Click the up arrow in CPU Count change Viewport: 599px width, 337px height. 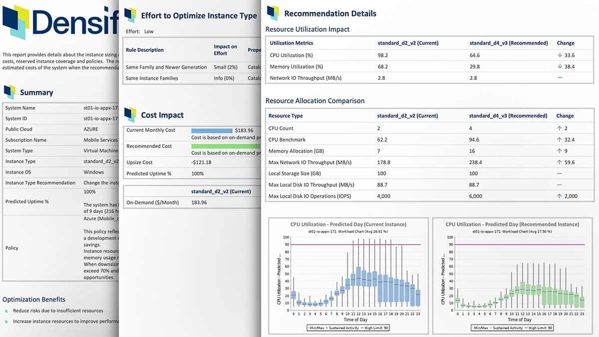(560, 128)
